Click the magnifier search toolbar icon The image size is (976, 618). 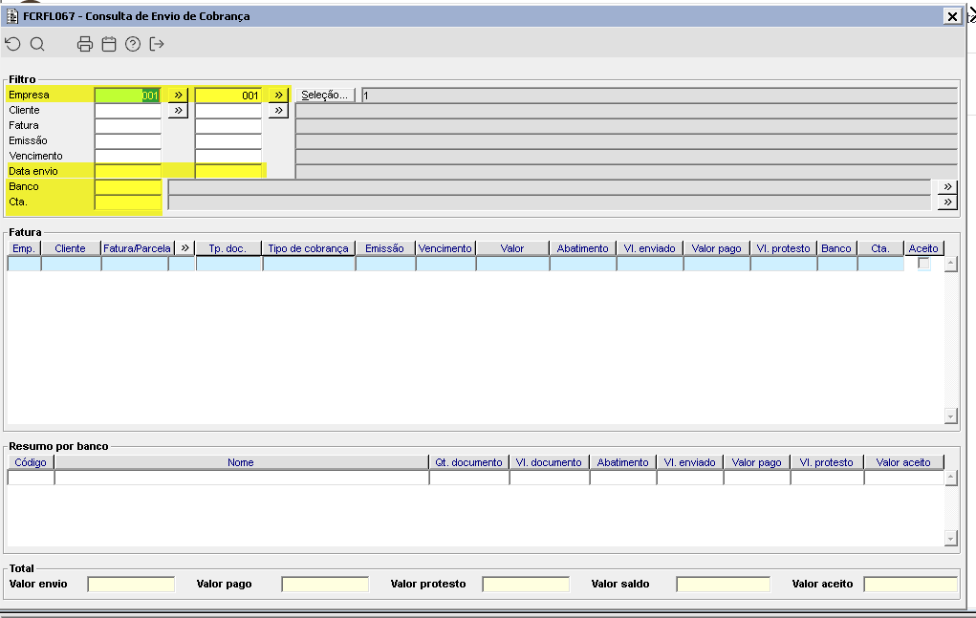point(37,44)
